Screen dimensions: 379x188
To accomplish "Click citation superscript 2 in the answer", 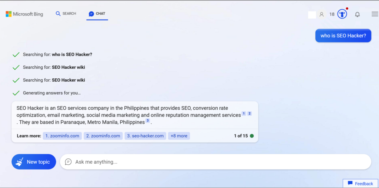I will coord(249,113).
